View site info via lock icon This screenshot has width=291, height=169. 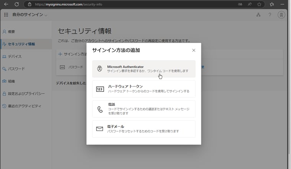[29, 4]
